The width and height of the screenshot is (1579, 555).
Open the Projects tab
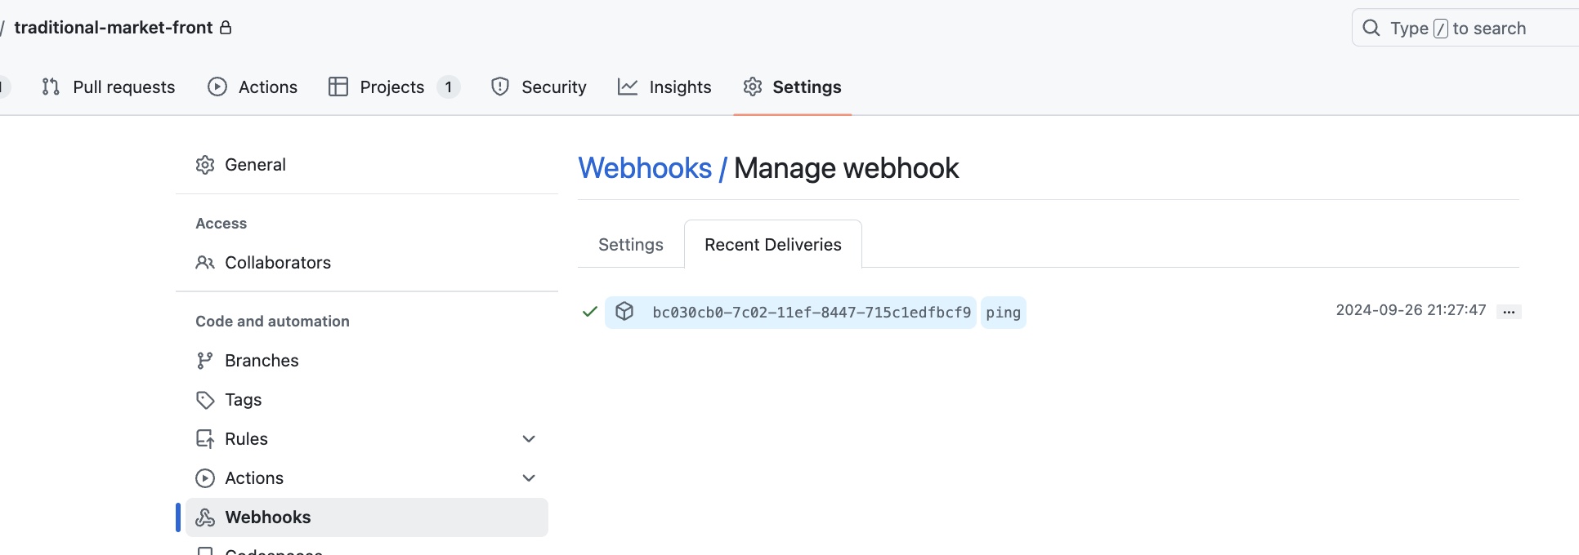click(394, 87)
